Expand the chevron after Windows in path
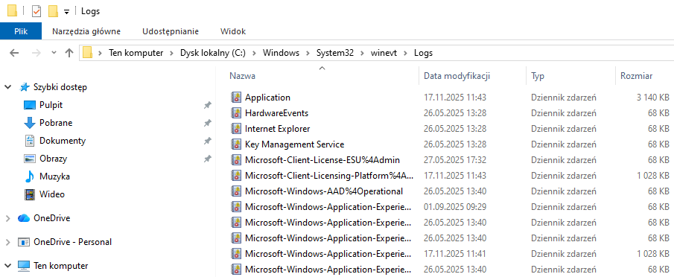 (x=308, y=54)
